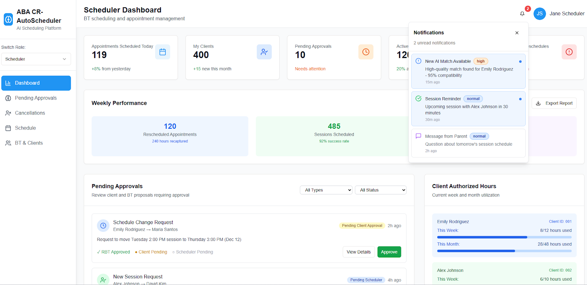Click the Client Pending status text
Image resolution: width=587 pixels, height=285 pixels.
[x=151, y=252]
